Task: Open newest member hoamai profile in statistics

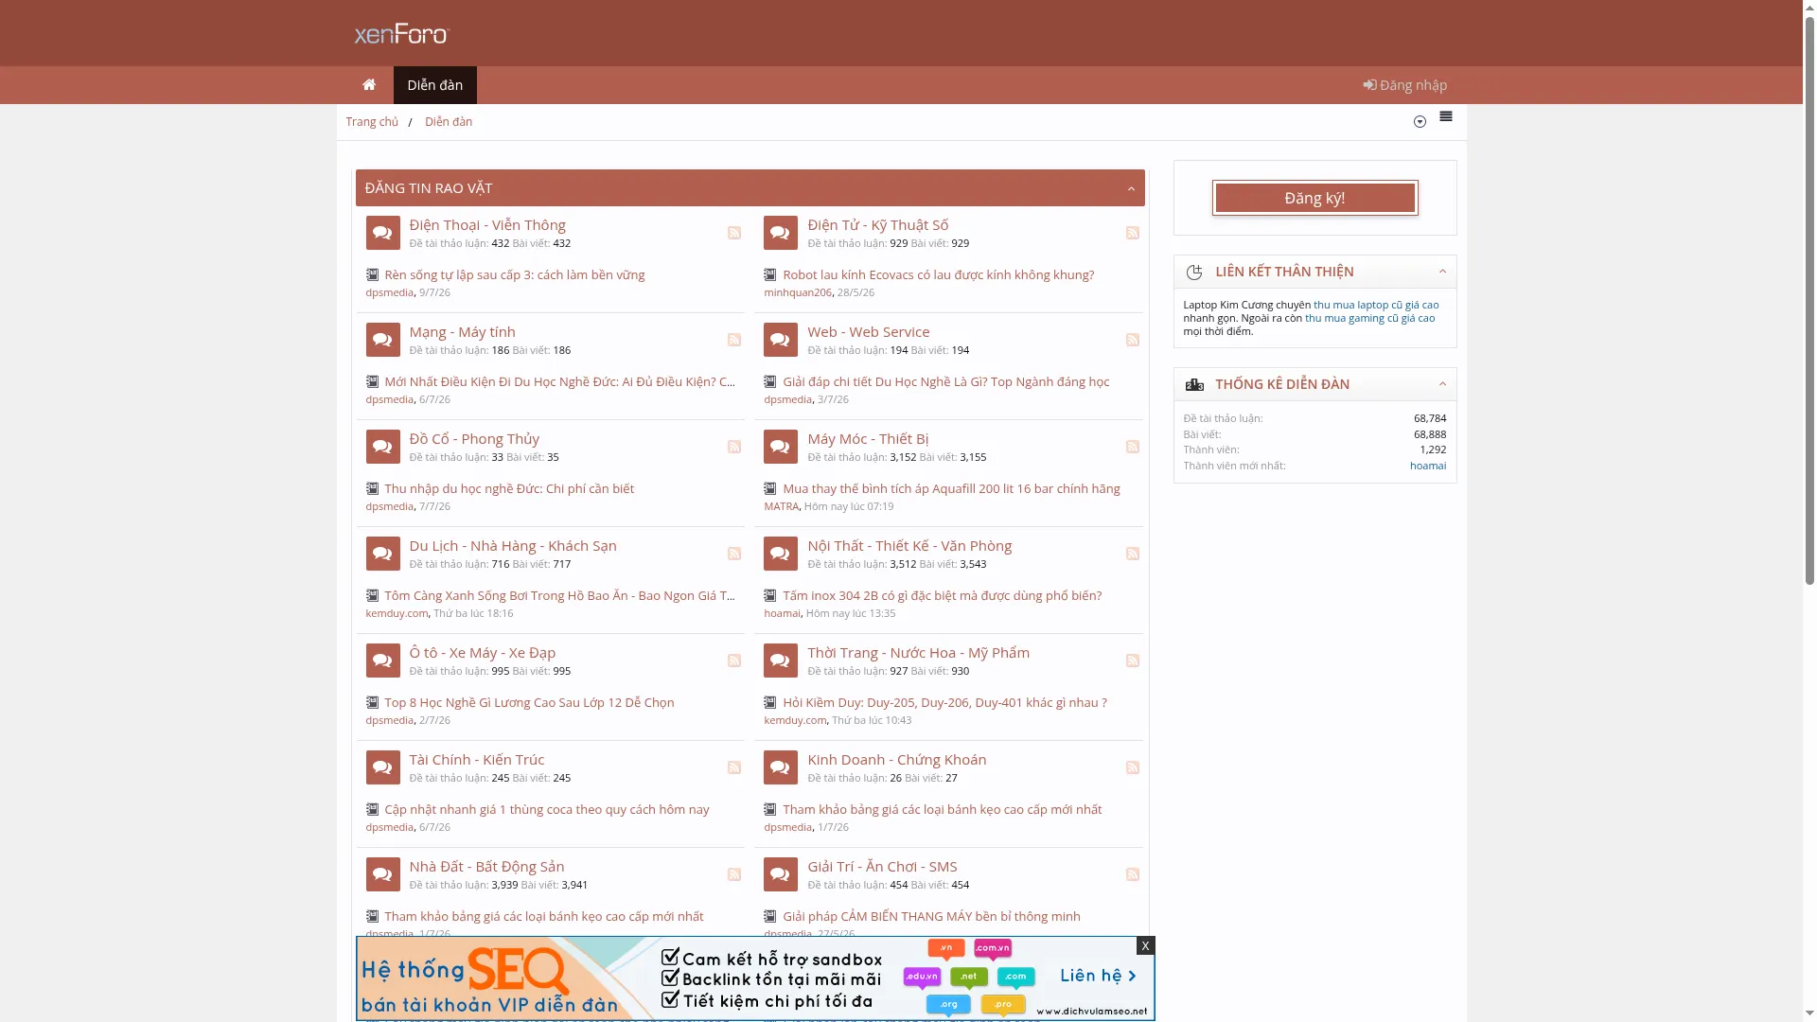Action: (x=1428, y=466)
